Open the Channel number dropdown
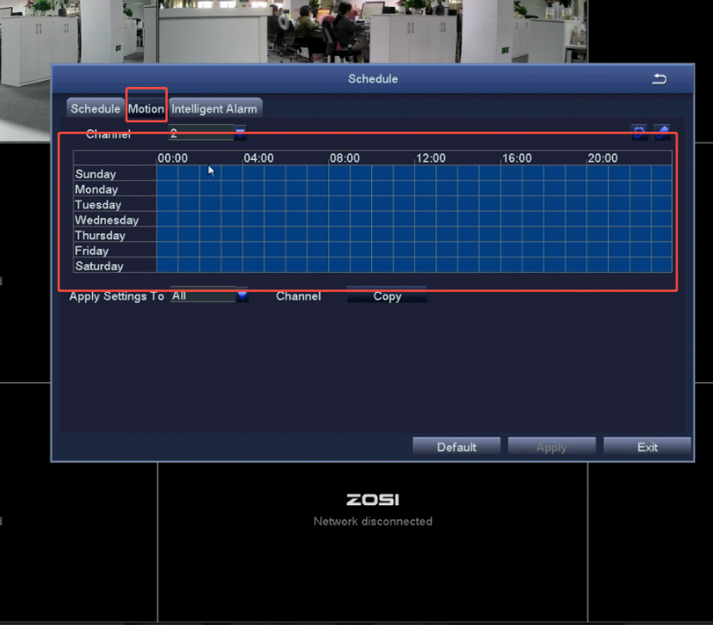This screenshot has height=625, width=713. (240, 133)
